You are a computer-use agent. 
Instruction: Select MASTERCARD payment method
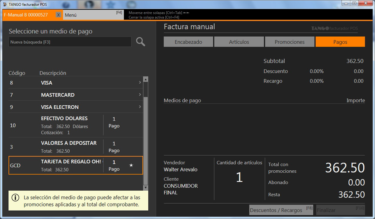75,95
